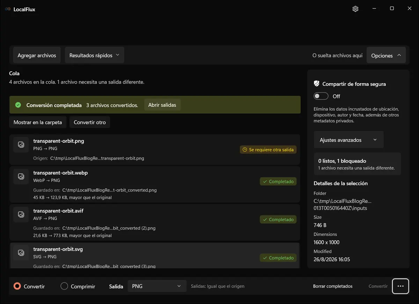Viewport: 419px width, 304px height.
Task: Minimize the LocalFlux window
Action: click(374, 9)
